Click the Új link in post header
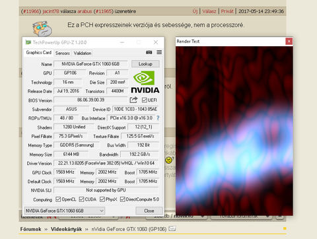 (195, 11)
